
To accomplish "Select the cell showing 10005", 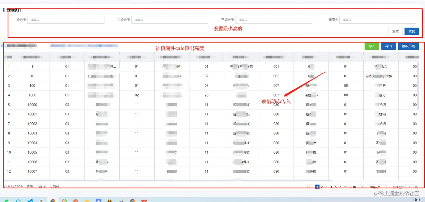I will (x=32, y=152).
